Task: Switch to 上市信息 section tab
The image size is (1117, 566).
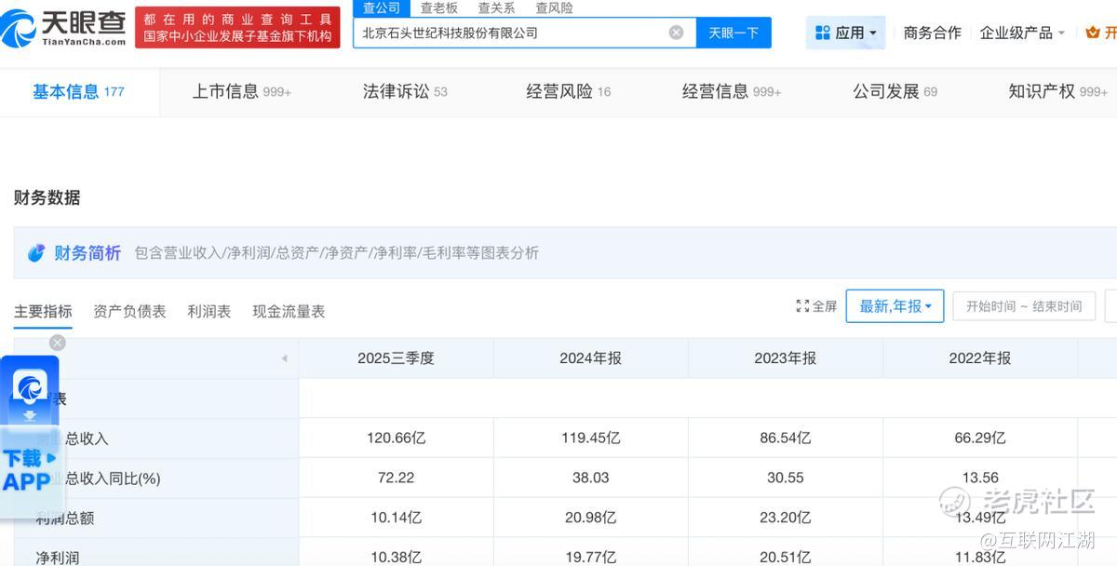Action: (x=242, y=91)
